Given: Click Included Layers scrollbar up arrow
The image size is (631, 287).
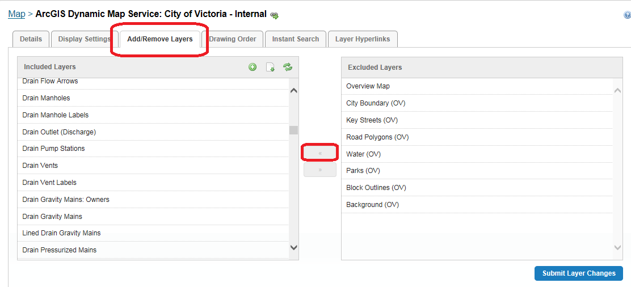Looking at the screenshot, I should (294, 91).
